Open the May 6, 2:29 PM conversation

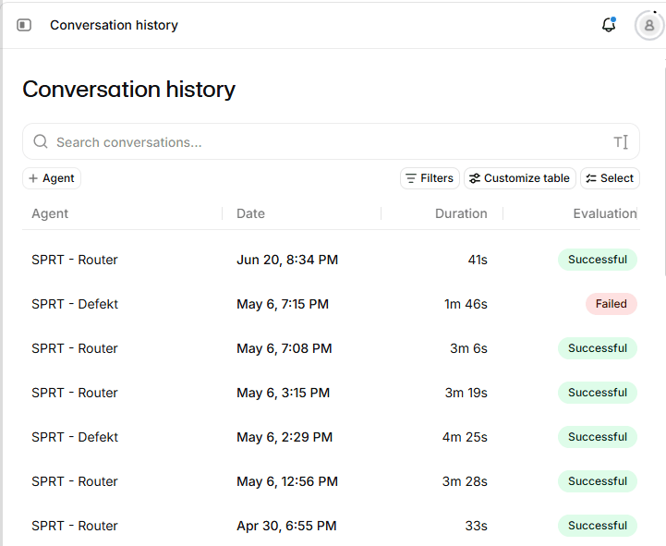click(331, 437)
